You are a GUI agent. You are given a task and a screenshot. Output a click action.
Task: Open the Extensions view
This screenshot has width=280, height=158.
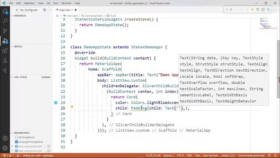coord(5,51)
